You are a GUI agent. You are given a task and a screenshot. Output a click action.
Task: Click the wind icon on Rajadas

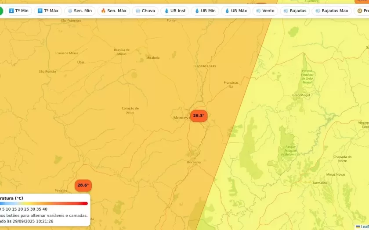tap(286, 11)
